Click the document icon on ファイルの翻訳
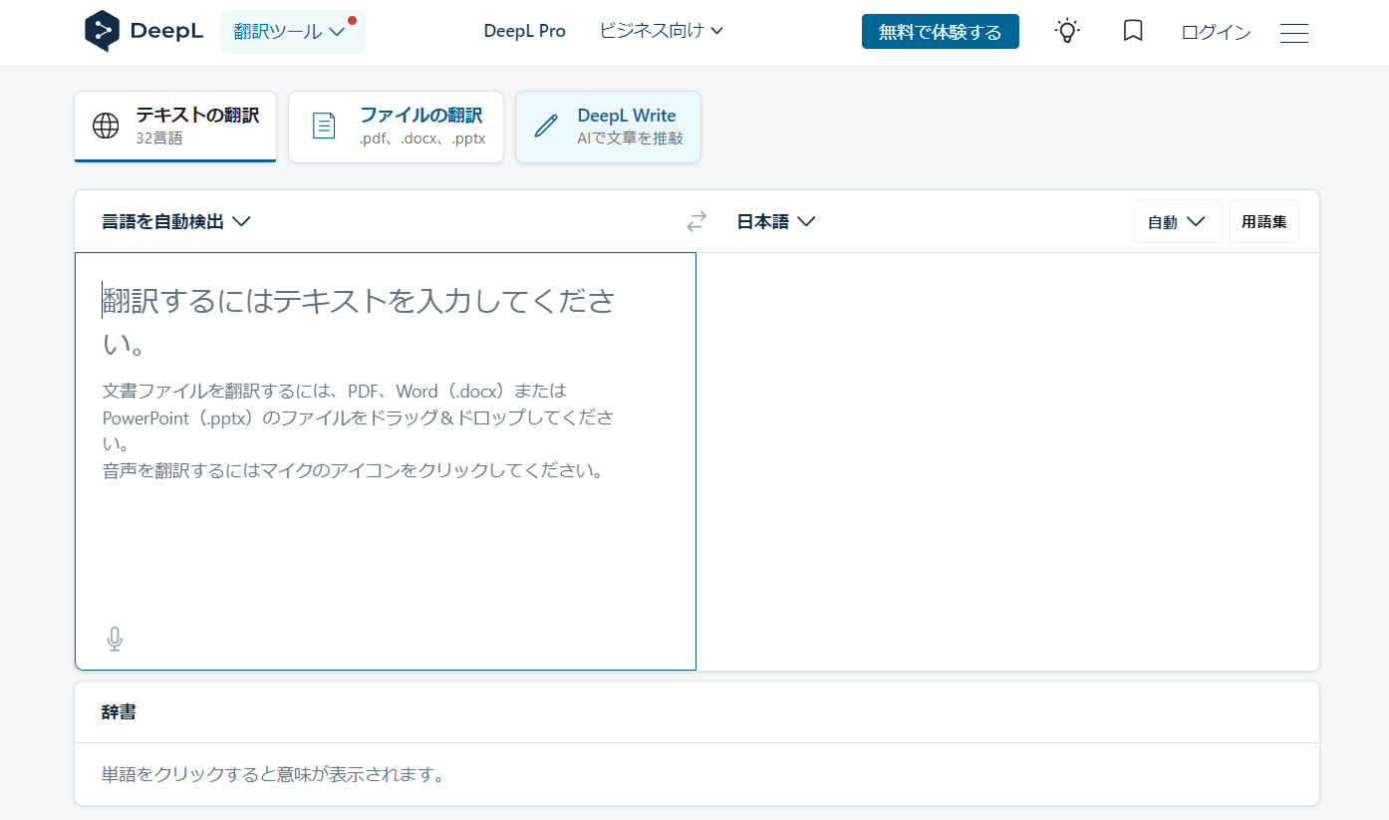Viewport: 1389px width, 820px height. pos(324,126)
